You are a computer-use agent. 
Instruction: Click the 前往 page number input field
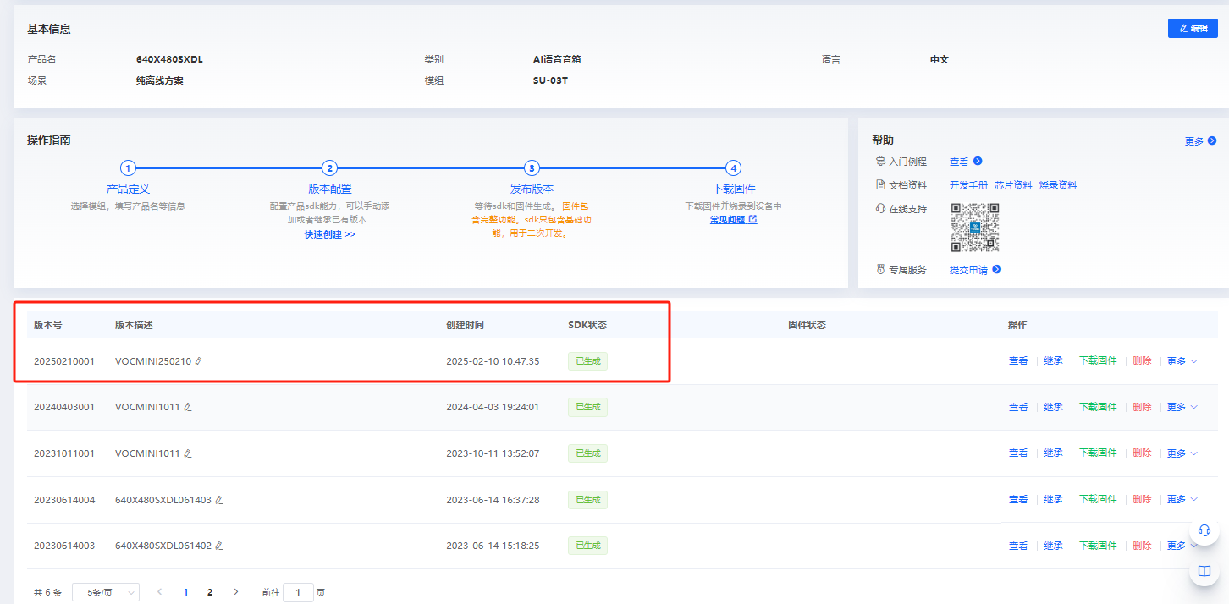298,592
